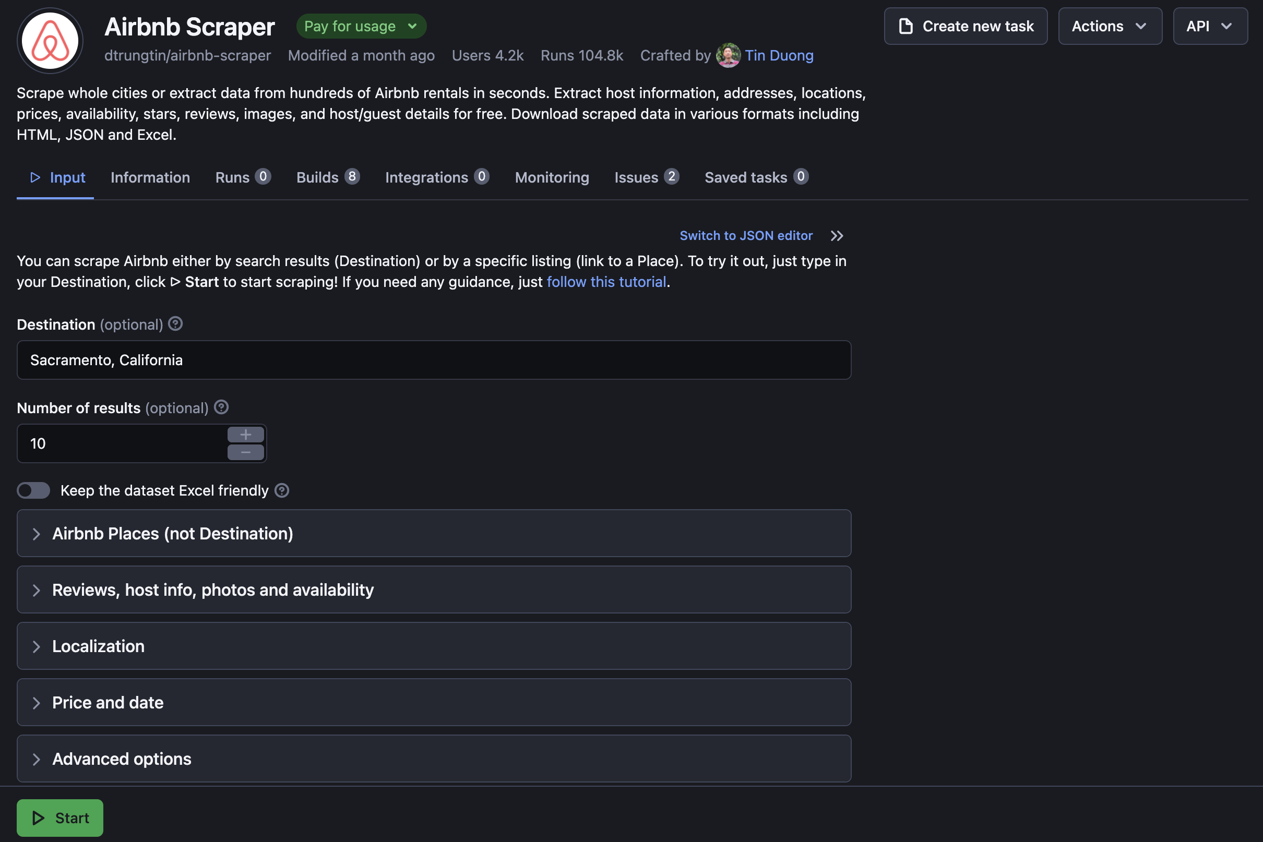Viewport: 1263px width, 842px height.
Task: Expand the Price and date section
Action: point(108,702)
